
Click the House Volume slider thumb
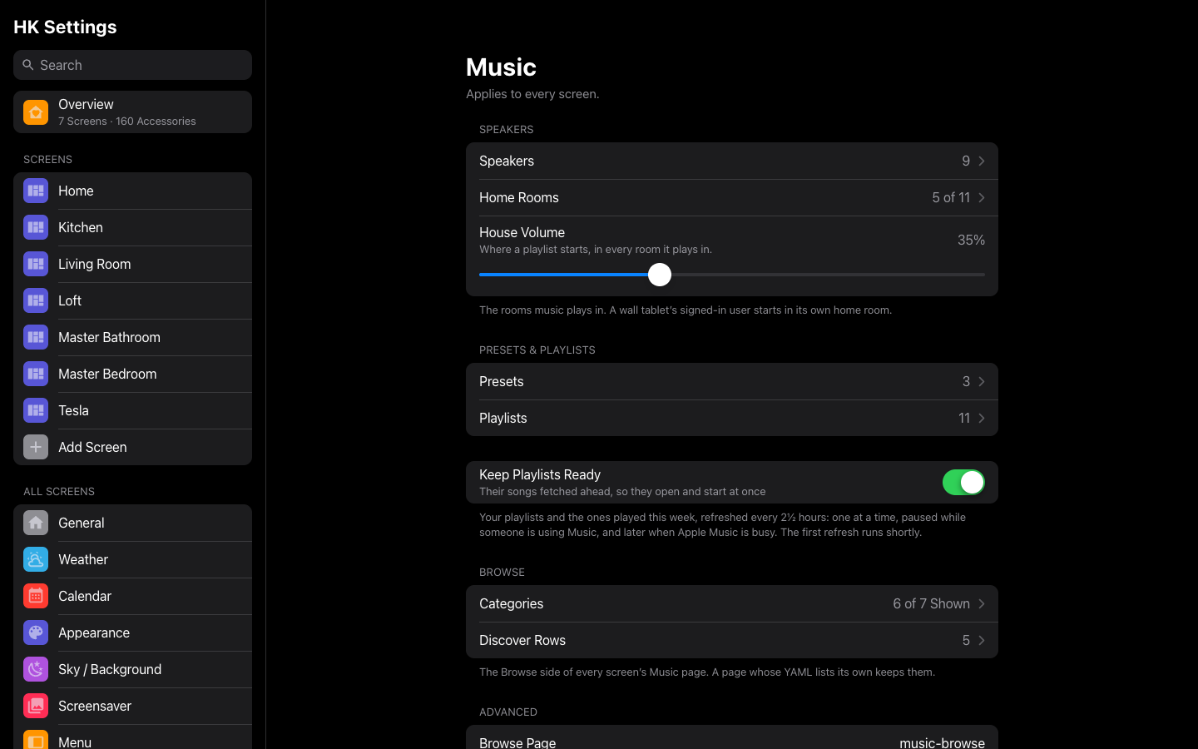(660, 275)
